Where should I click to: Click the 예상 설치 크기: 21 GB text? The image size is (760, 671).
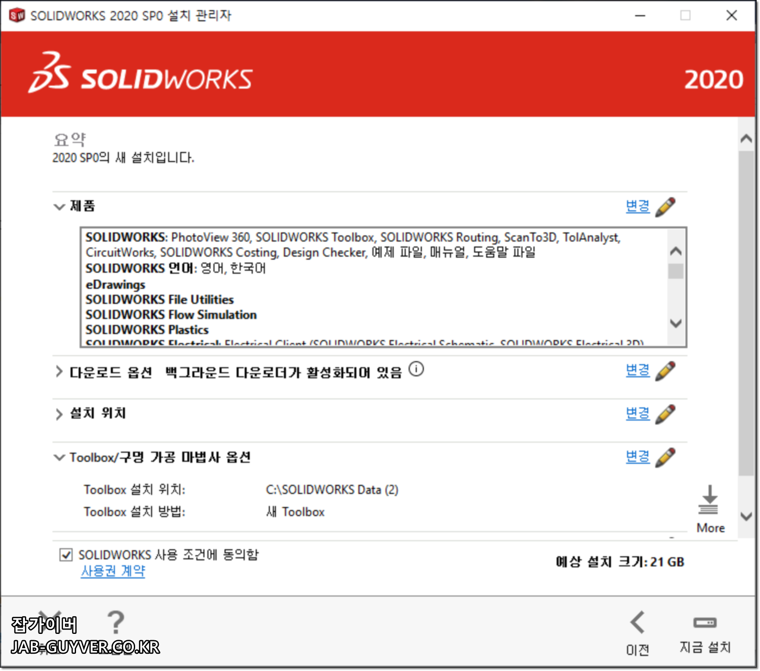click(x=619, y=562)
